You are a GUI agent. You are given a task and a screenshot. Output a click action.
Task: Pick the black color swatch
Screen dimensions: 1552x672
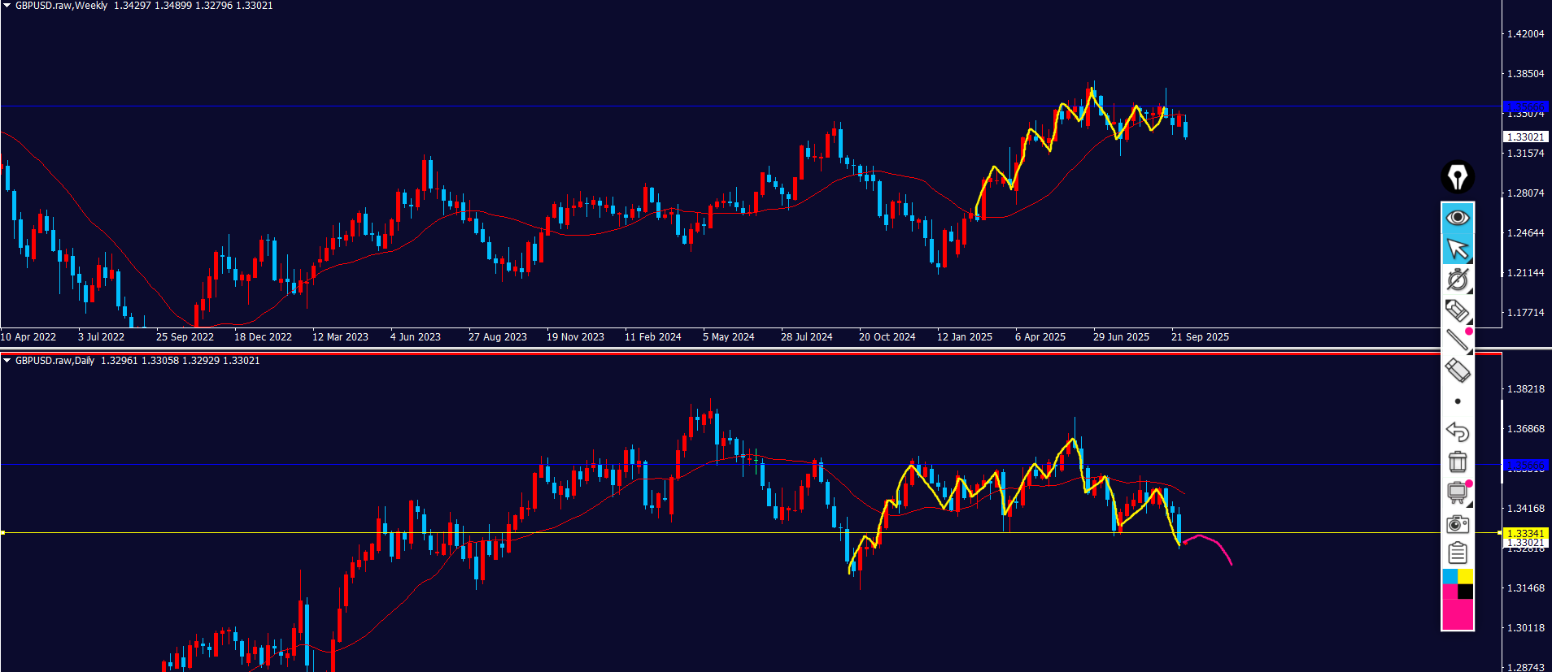pyautogui.click(x=1465, y=592)
